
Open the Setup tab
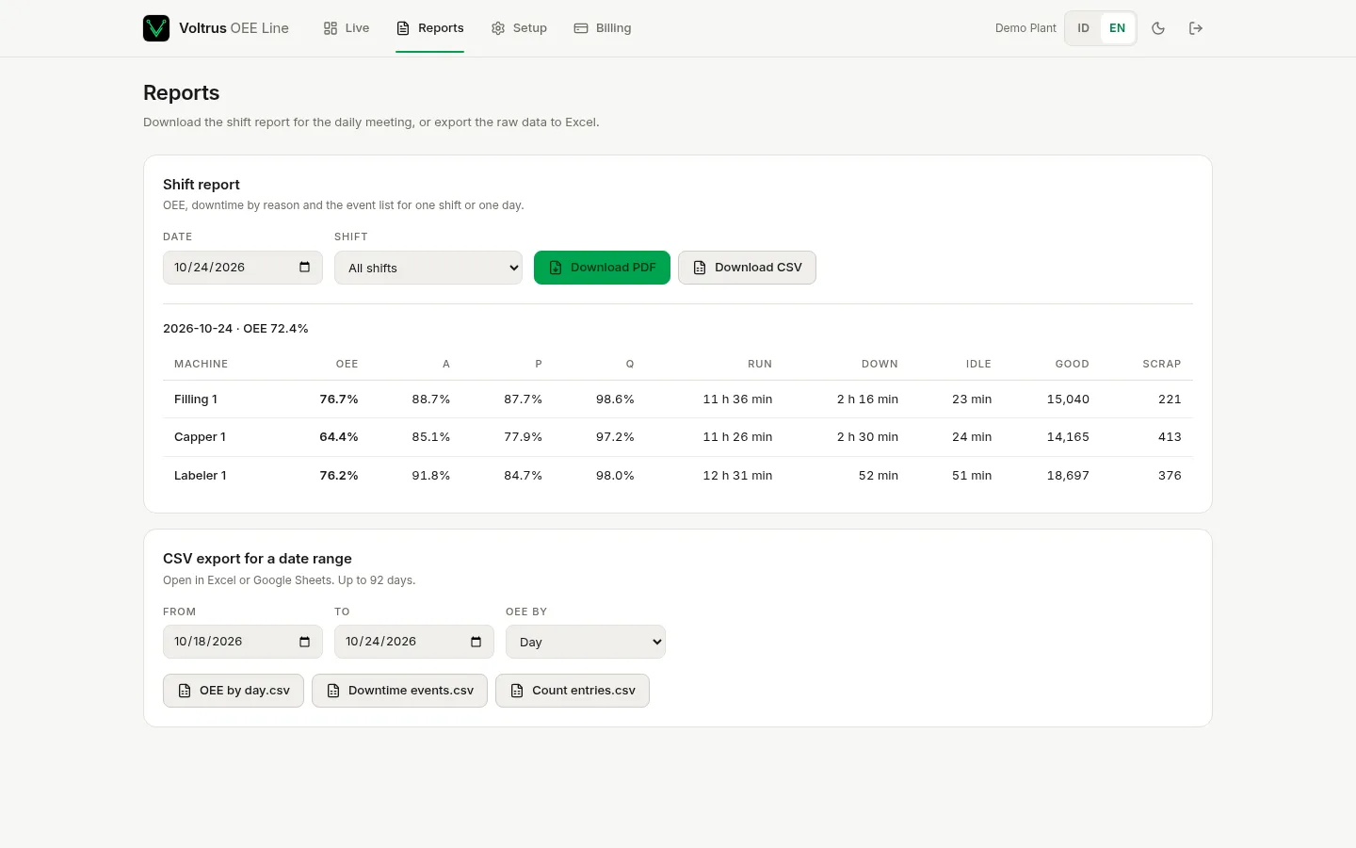click(519, 28)
